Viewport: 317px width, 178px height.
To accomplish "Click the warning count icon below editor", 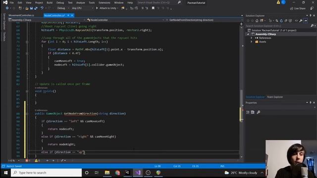I will (36, 161).
